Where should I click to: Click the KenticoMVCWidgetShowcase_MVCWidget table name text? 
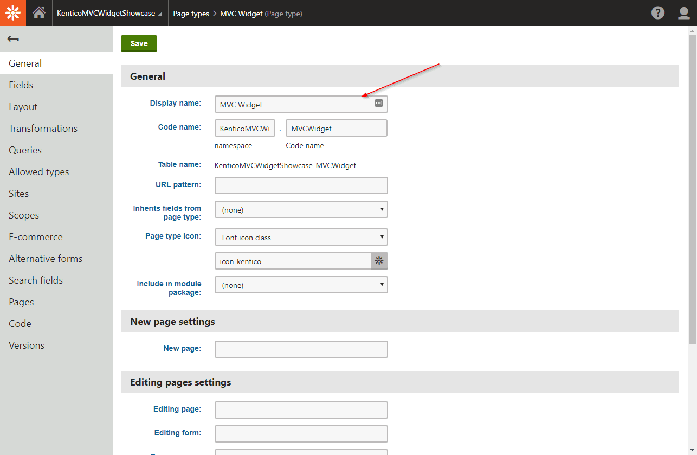tap(285, 165)
